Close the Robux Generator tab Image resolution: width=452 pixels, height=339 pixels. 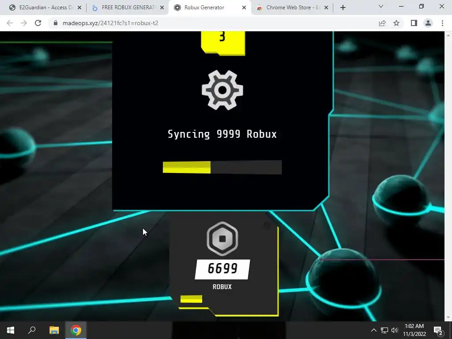click(244, 8)
